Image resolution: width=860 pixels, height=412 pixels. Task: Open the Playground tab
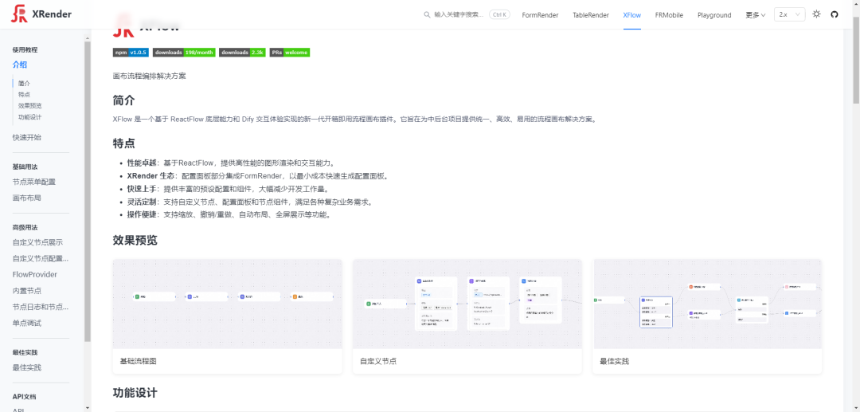[714, 15]
